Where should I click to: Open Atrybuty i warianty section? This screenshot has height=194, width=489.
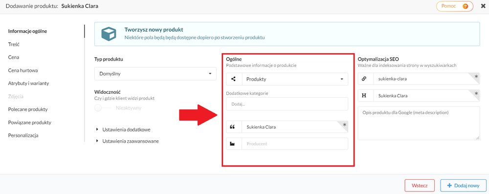pyautogui.click(x=28, y=83)
